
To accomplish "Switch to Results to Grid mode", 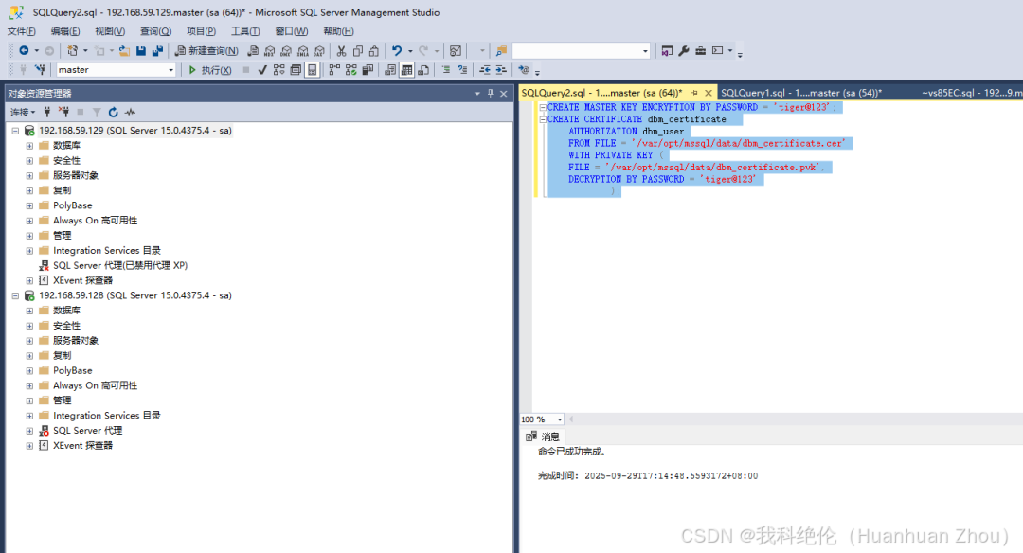I will pos(407,70).
